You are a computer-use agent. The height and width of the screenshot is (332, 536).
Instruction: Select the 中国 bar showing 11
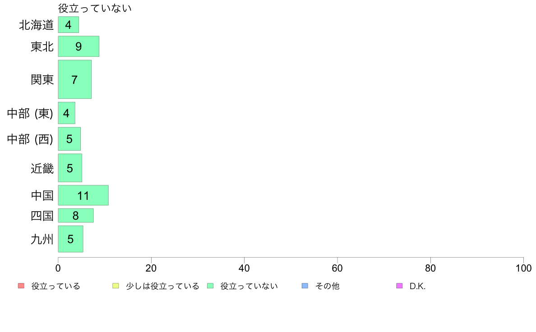click(x=83, y=195)
